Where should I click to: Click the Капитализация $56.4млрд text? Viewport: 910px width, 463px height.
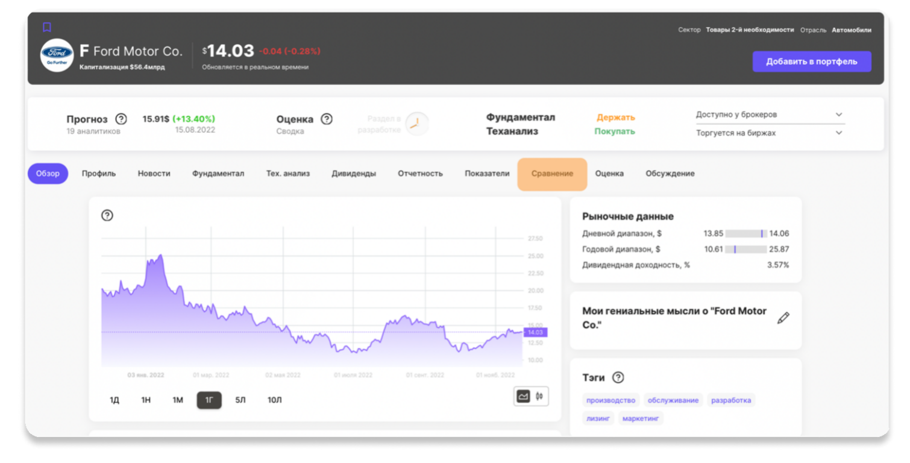[122, 67]
